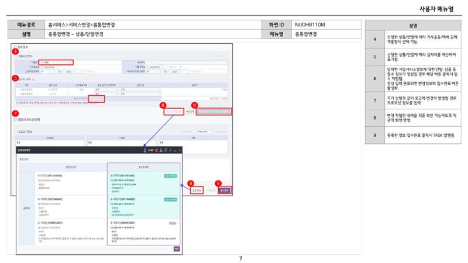This screenshot has width=468, height=263.
Task: Click the first person icon in the popup title bar
Action: (x=144, y=150)
